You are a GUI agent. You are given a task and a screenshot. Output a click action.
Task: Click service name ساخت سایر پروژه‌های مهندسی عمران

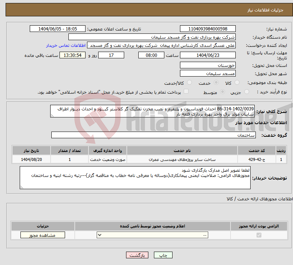coord(182,159)
